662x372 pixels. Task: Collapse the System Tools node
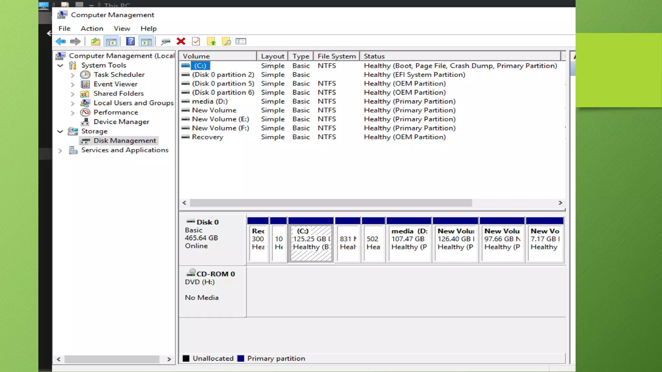click(60, 66)
